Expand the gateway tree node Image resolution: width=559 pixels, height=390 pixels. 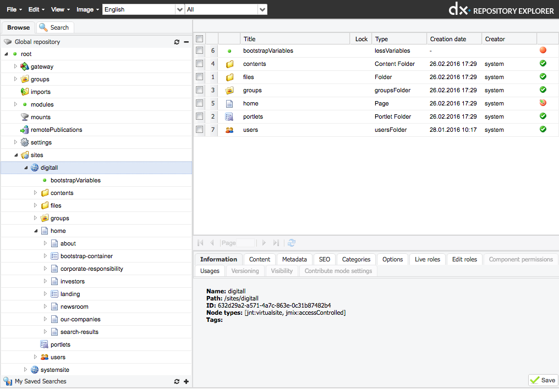[x=15, y=66]
